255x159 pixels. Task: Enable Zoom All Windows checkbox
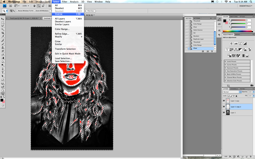(x=35, y=11)
